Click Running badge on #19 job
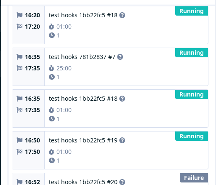Viewport: 216px width, 185px height. point(192,136)
